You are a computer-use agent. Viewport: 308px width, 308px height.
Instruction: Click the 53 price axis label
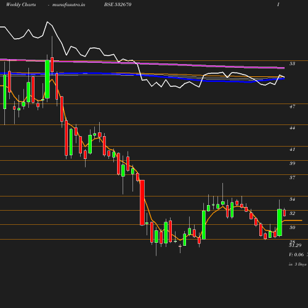[x=292, y=63]
